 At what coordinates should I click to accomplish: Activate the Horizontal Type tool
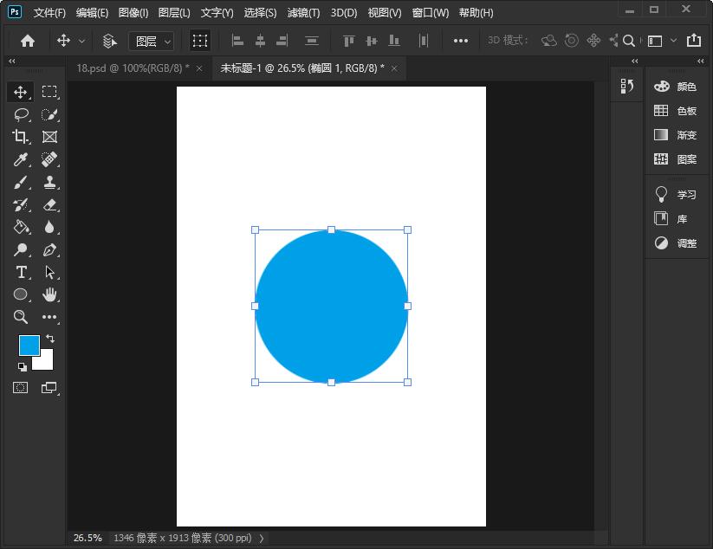click(21, 273)
